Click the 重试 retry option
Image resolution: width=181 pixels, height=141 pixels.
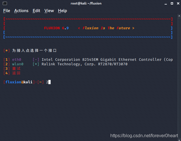point(16,69)
